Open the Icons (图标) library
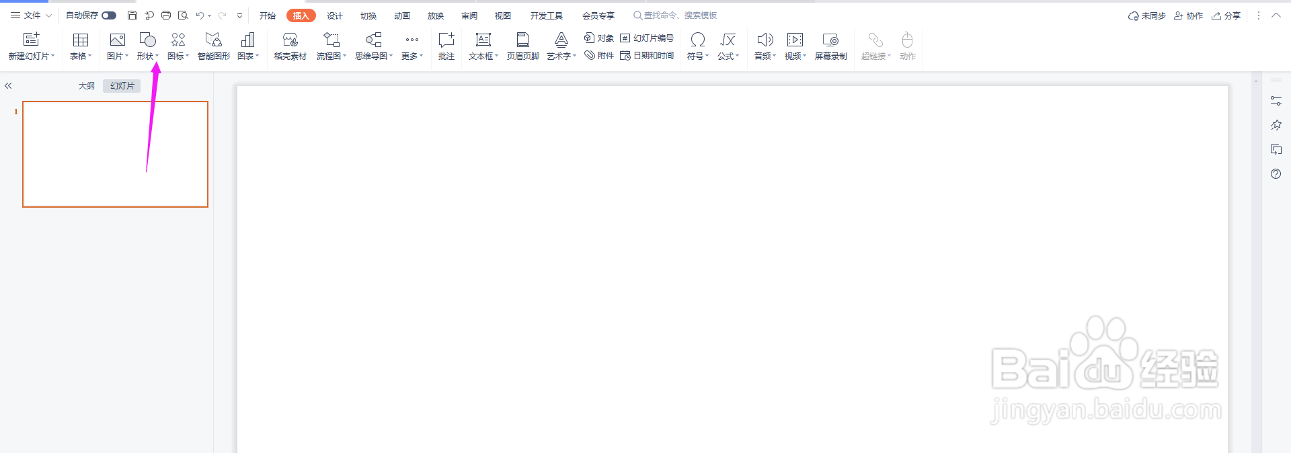The height and width of the screenshot is (453, 1291). pos(178,46)
